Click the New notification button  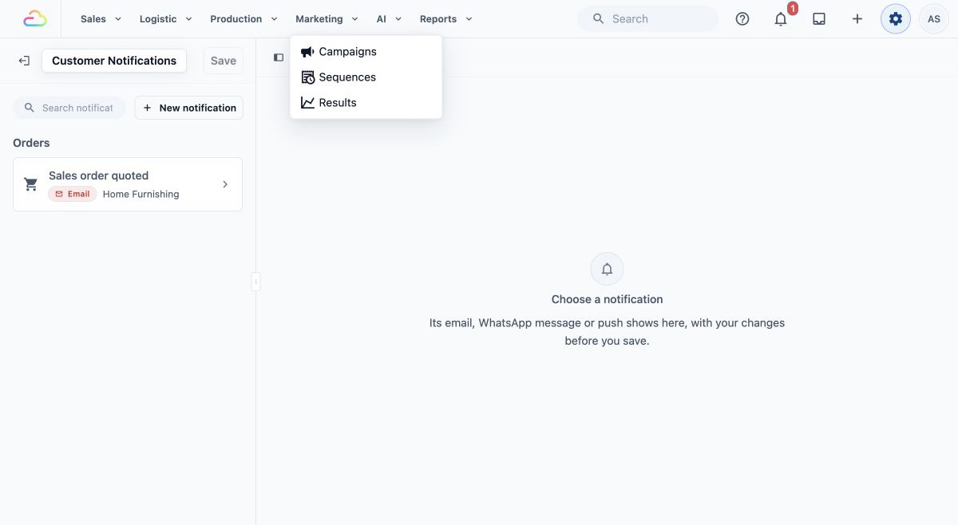189,108
